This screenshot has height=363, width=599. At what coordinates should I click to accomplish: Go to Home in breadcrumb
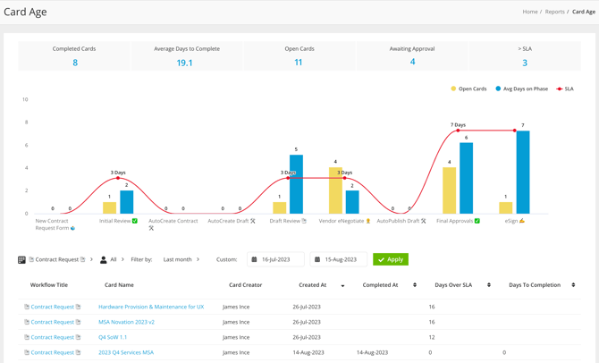pos(530,12)
